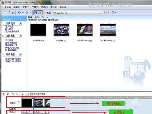Click the new collection folder icon
Screen dimensions: 152x114
[108, 13]
